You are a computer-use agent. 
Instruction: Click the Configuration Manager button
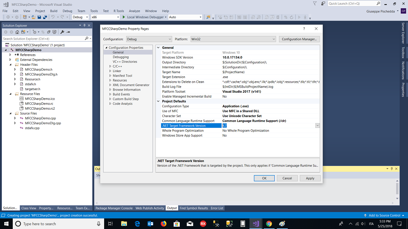coord(299,39)
